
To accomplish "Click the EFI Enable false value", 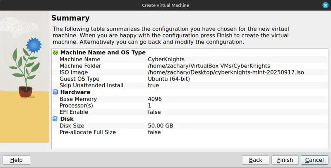I will [154, 112].
